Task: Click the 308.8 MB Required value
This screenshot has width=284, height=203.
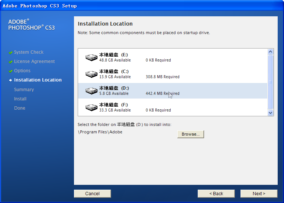Action: [163, 77]
